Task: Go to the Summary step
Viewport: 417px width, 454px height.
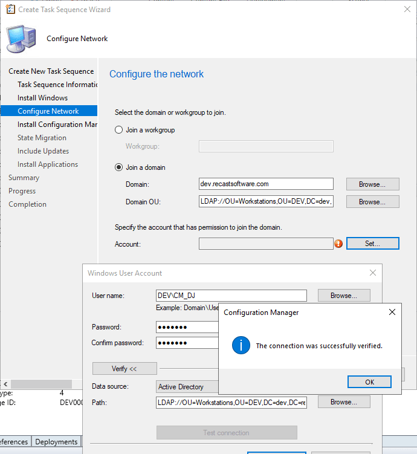Action: (x=24, y=178)
